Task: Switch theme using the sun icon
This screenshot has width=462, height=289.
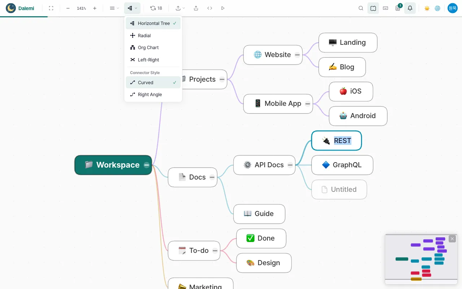Action: (427, 8)
